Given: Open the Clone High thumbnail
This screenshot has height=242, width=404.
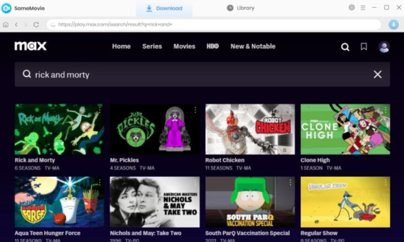Looking at the screenshot, I should [345, 129].
